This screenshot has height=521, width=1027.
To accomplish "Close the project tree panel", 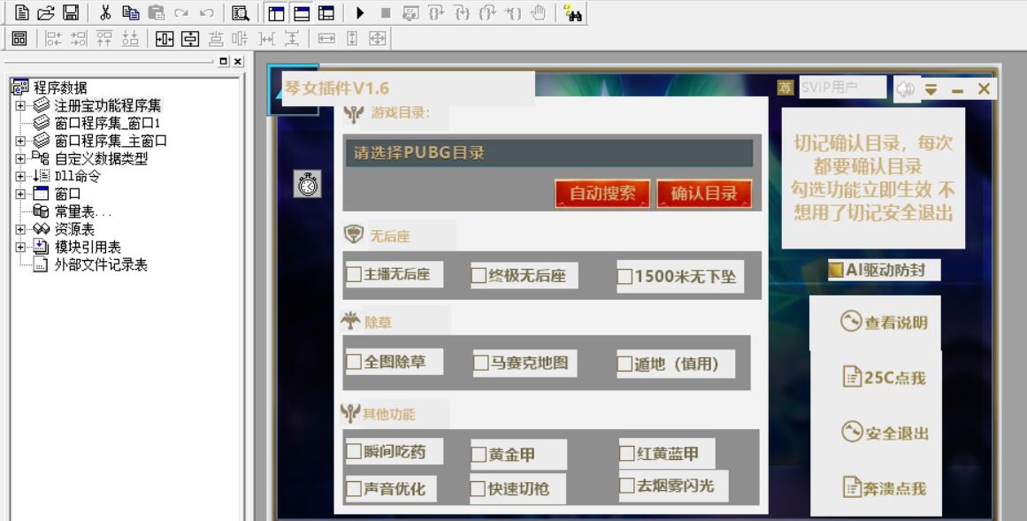I will [x=238, y=62].
